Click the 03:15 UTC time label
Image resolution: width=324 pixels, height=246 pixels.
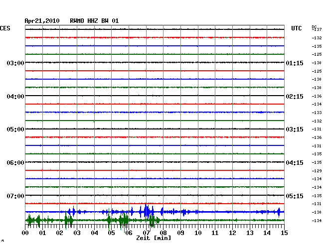pyautogui.click(x=295, y=129)
